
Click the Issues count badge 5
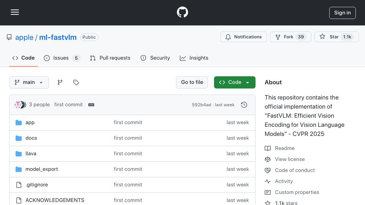coord(76,58)
